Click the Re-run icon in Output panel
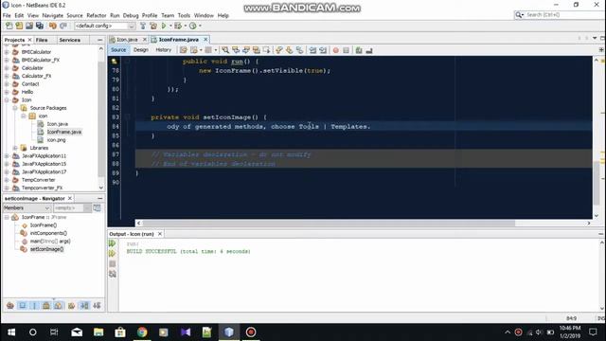 coord(112,243)
